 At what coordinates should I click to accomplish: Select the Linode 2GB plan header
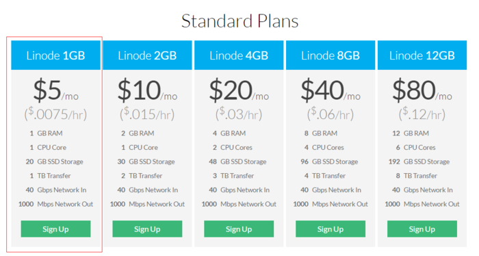point(147,55)
